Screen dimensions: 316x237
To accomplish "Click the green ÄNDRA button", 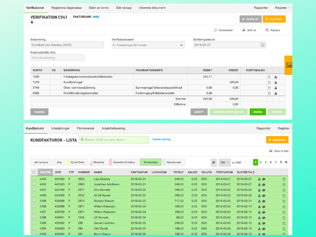I will pos(258,112).
